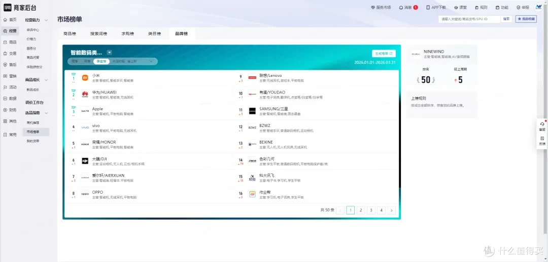Open the 举报 shield icon
The width and height of the screenshot is (548, 262).
518,7
